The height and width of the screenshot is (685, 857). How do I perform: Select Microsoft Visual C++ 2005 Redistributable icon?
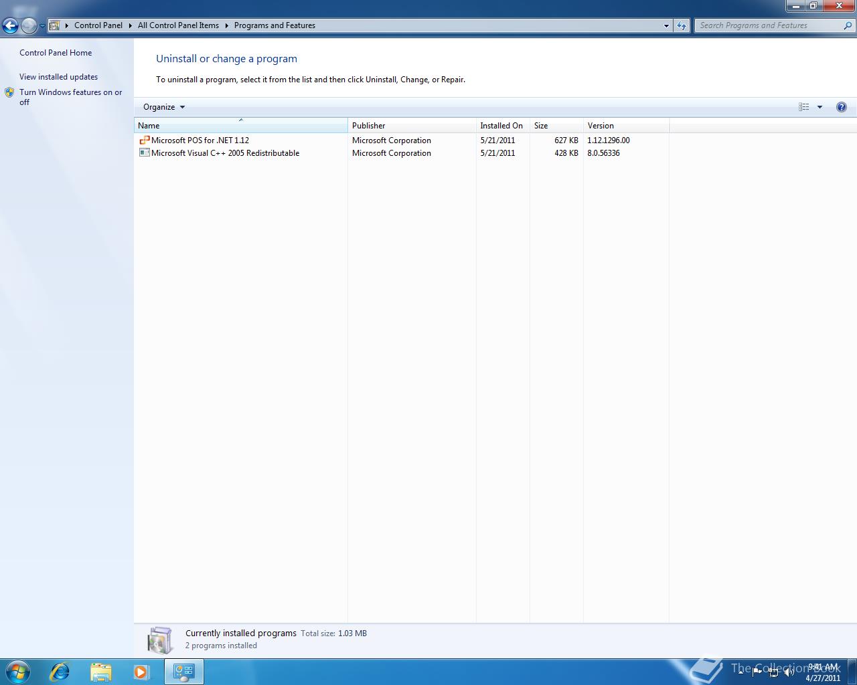144,153
